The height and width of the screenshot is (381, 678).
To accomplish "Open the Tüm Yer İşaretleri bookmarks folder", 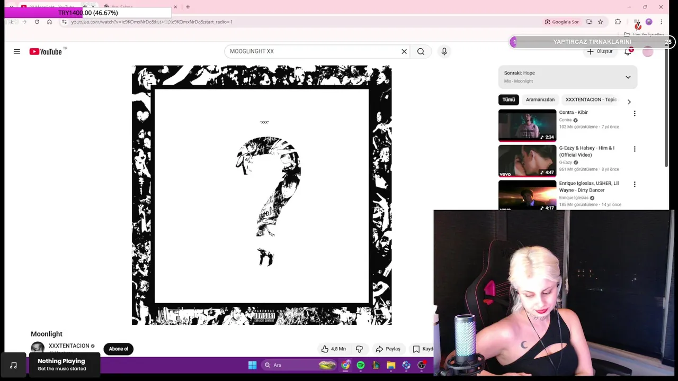I will tap(644, 34).
